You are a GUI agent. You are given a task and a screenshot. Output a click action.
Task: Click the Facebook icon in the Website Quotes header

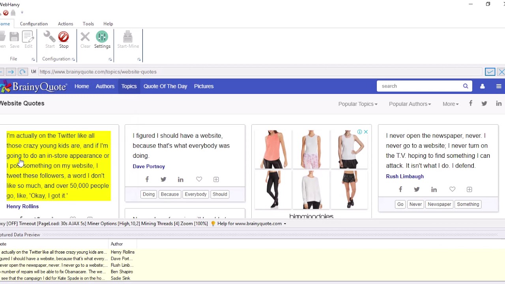[471, 103]
